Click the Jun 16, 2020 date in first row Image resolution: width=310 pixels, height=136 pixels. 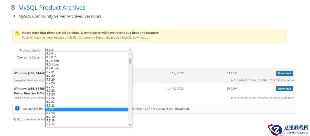175,73
